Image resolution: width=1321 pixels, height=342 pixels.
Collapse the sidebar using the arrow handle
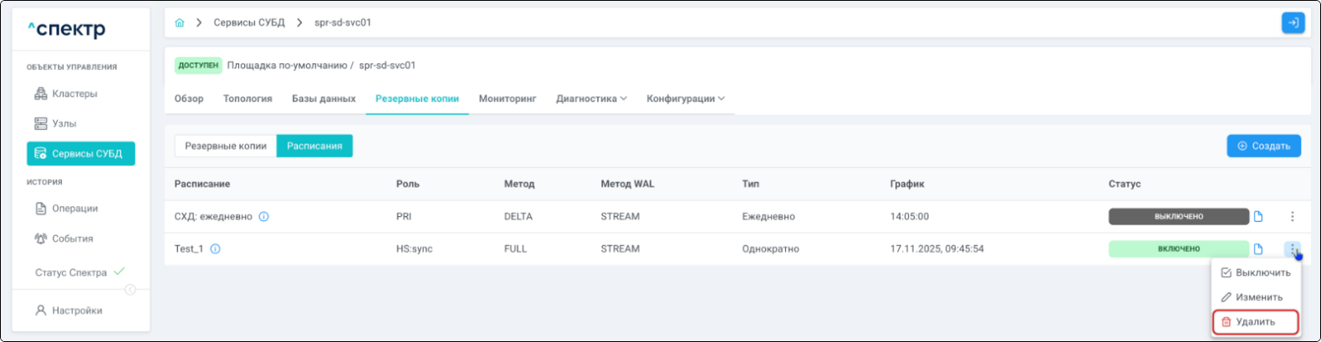(130, 289)
